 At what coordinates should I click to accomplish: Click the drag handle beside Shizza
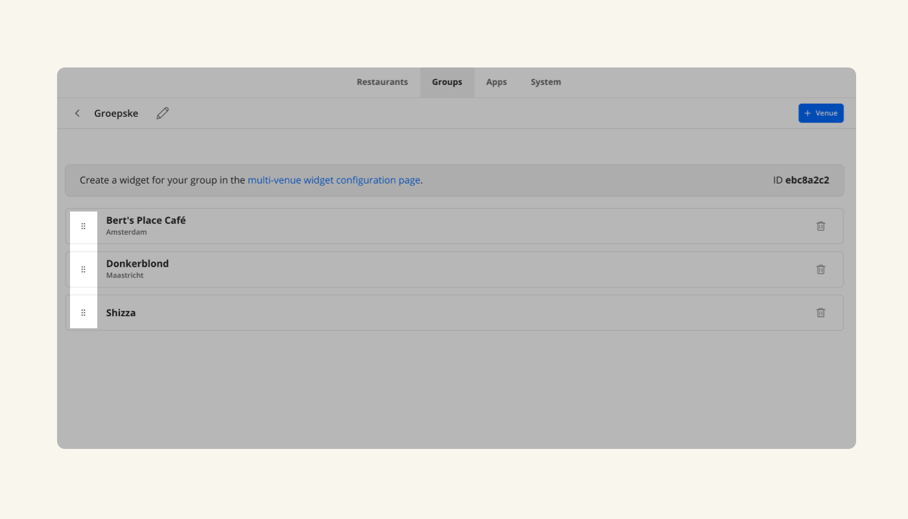83,313
